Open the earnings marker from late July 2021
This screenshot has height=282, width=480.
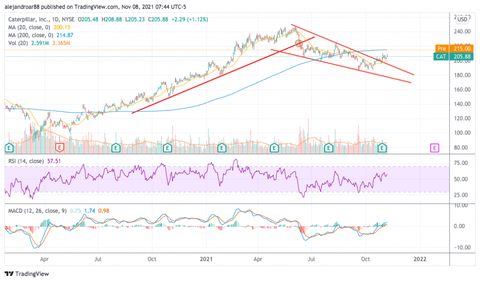pos(329,148)
